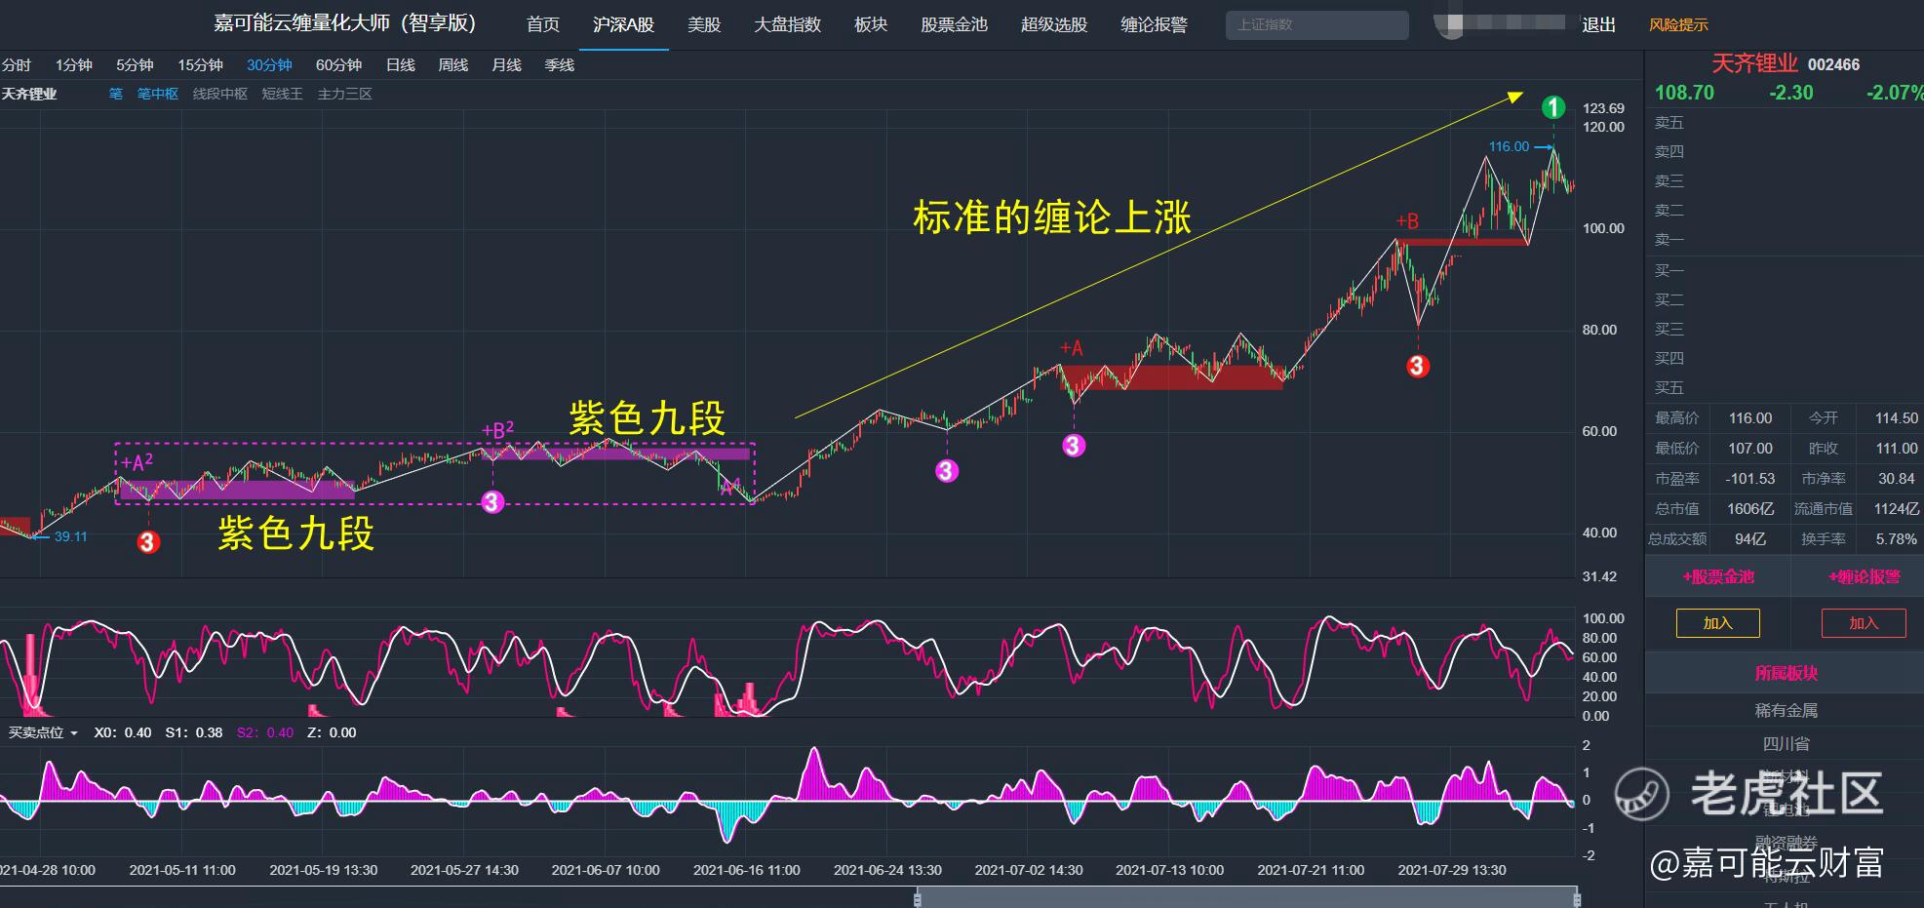Toggle the 笔 overlay

(116, 95)
